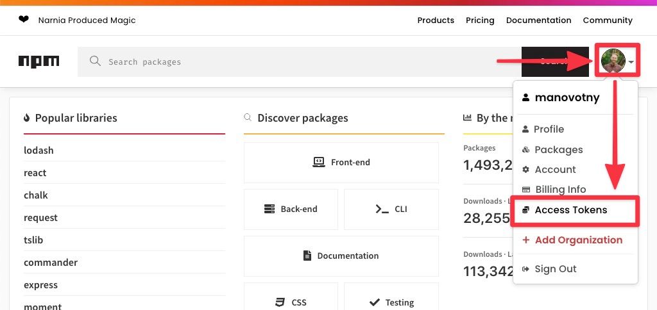Click the search magnifier icon
Screen dimensions: 657x310
click(95, 61)
